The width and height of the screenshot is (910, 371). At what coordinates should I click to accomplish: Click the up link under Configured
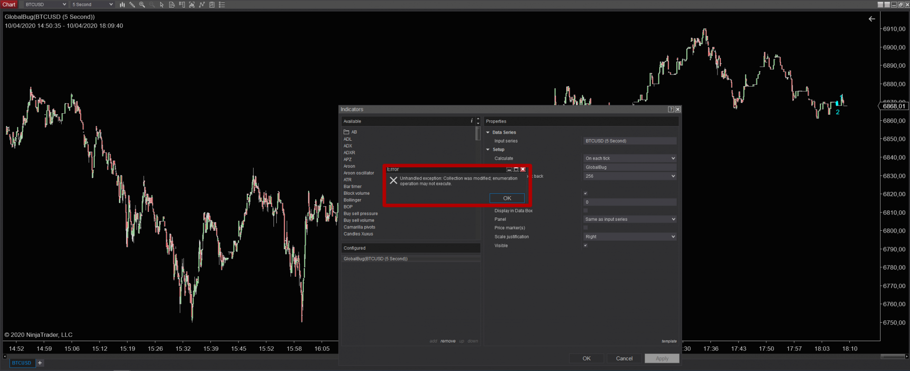[462, 341]
